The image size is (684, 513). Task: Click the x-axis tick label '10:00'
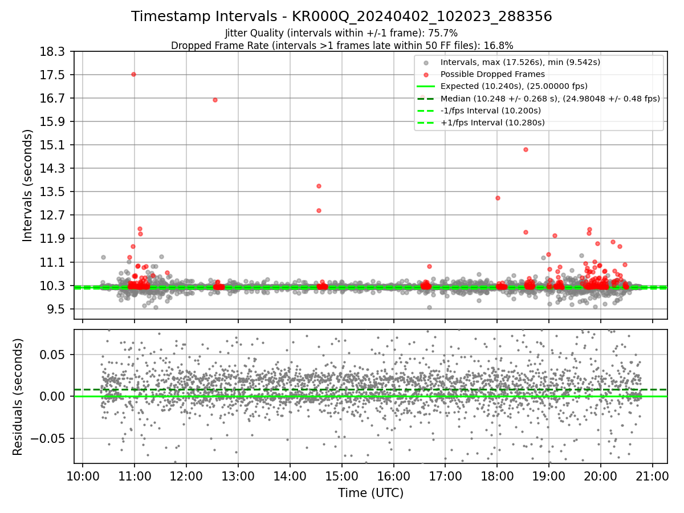[83, 476]
